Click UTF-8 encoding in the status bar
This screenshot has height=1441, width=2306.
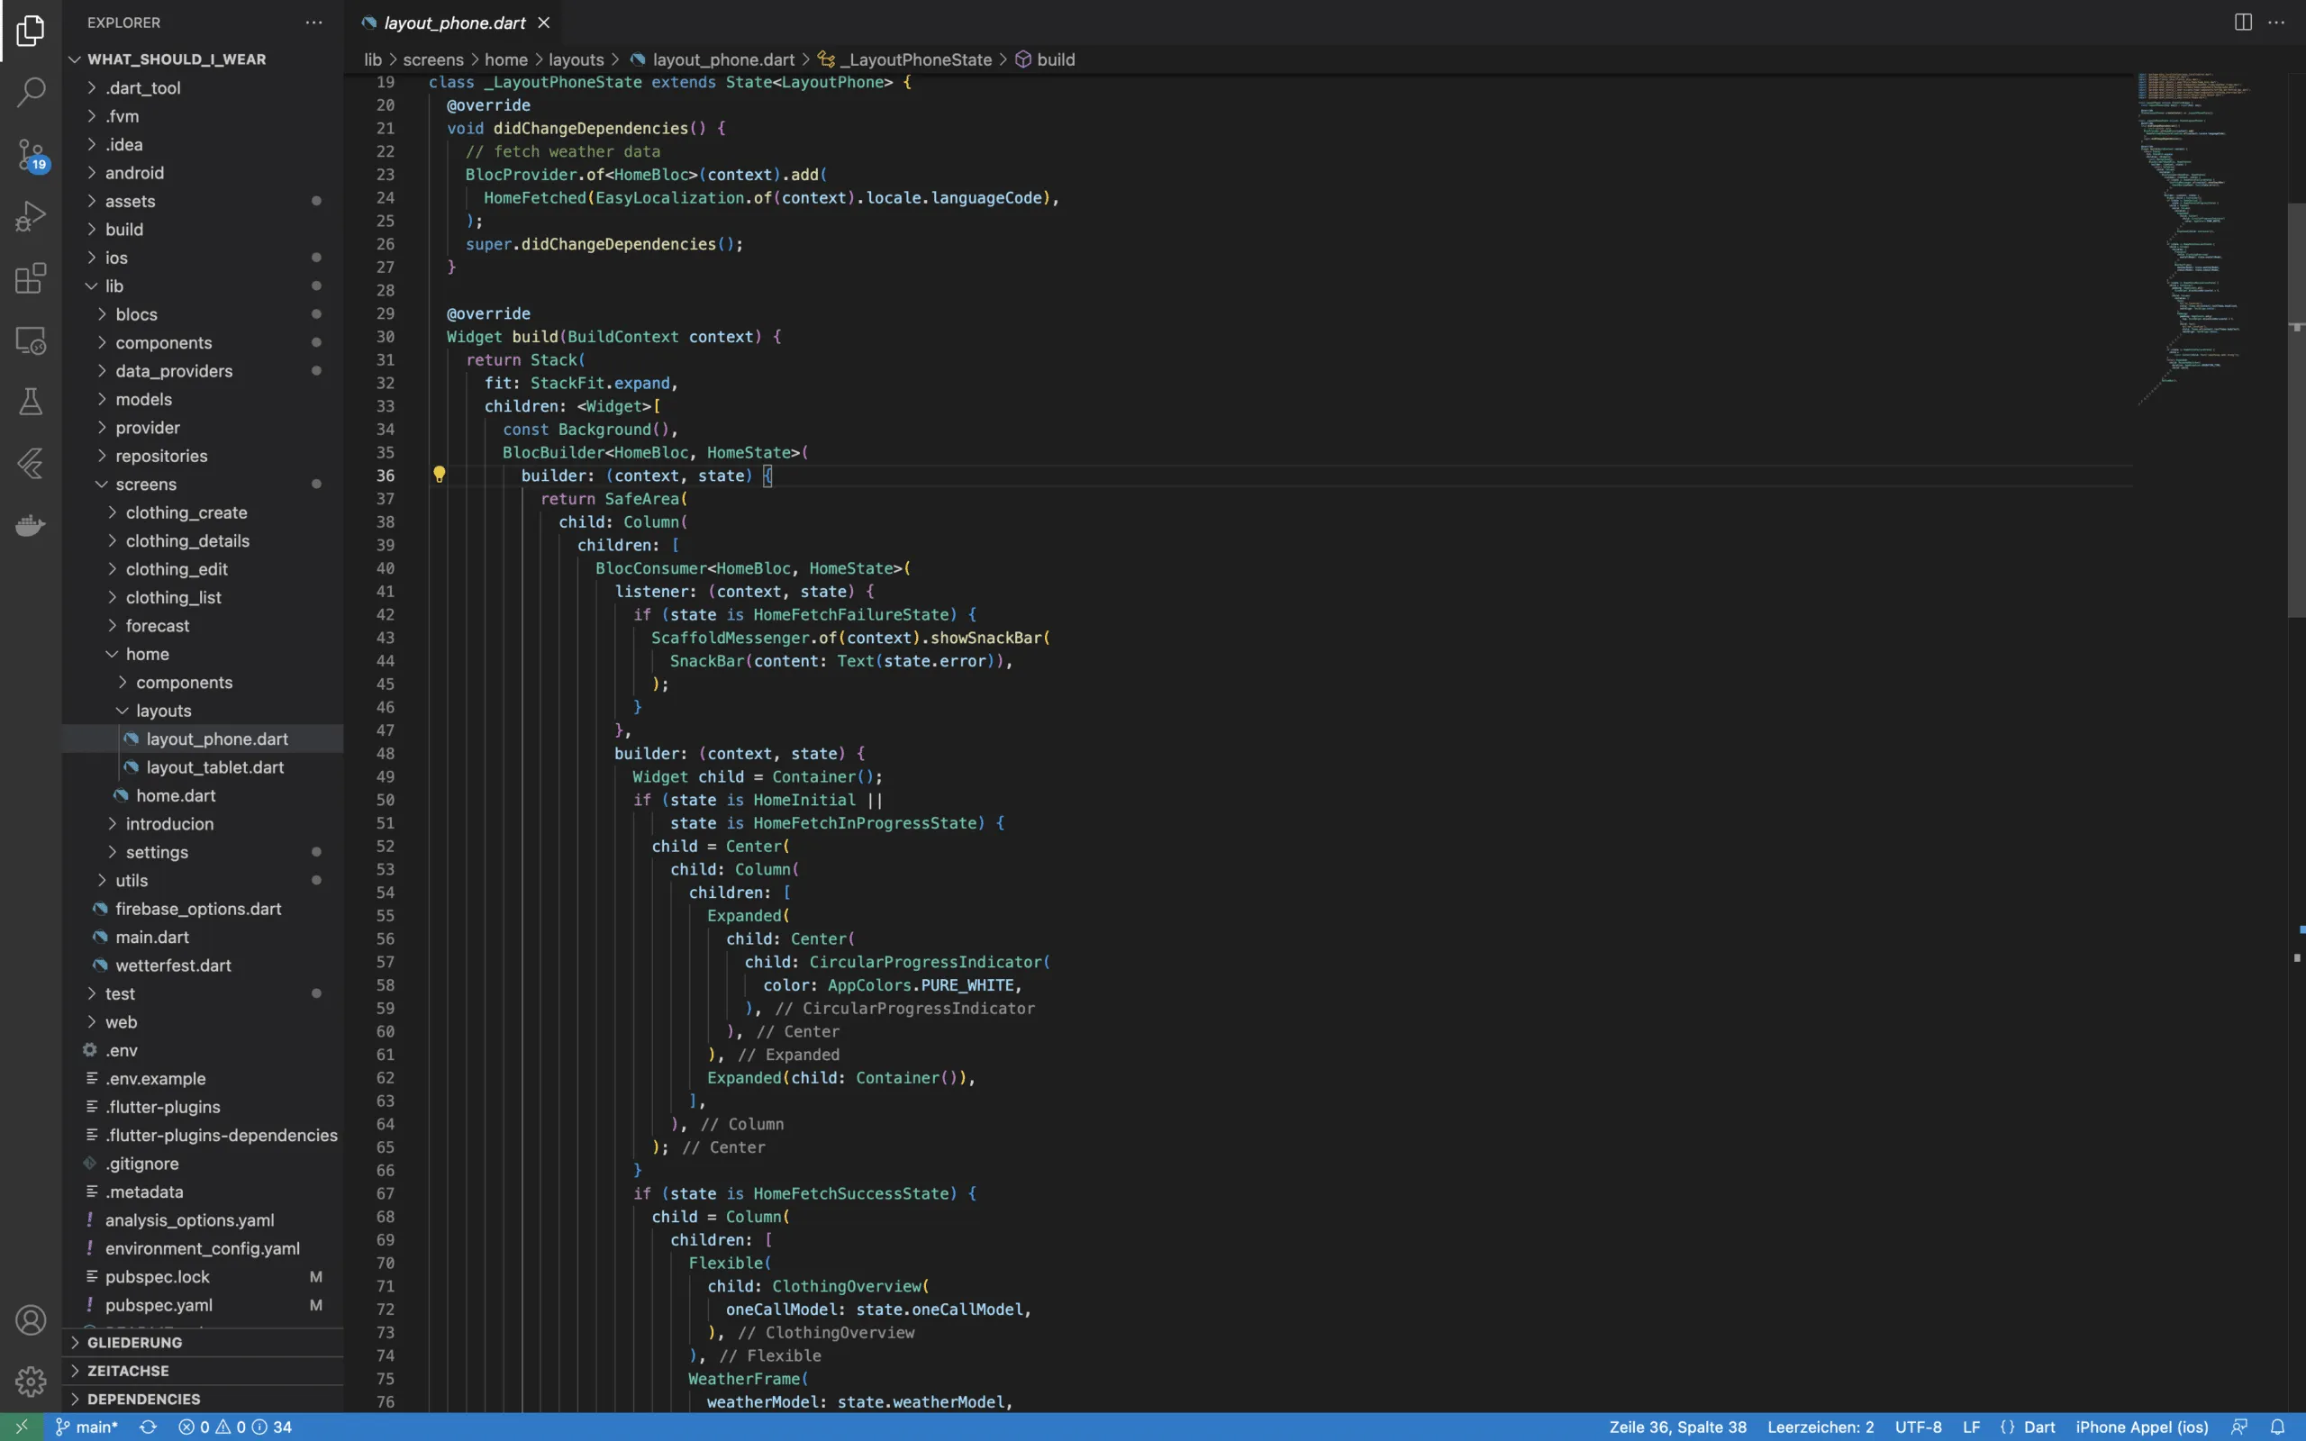click(1920, 1426)
